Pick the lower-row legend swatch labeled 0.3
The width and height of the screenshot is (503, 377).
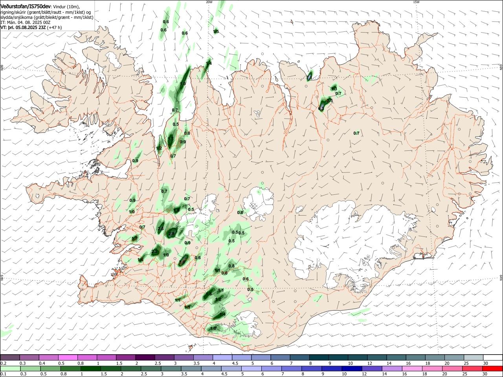coord(30,369)
